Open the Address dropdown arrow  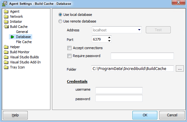[x=139, y=30]
